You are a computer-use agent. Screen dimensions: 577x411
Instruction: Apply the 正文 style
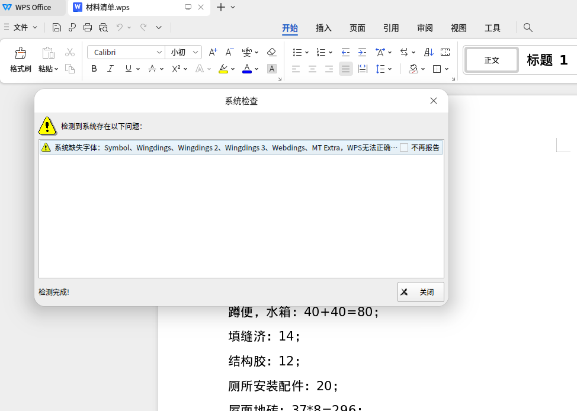pos(492,60)
